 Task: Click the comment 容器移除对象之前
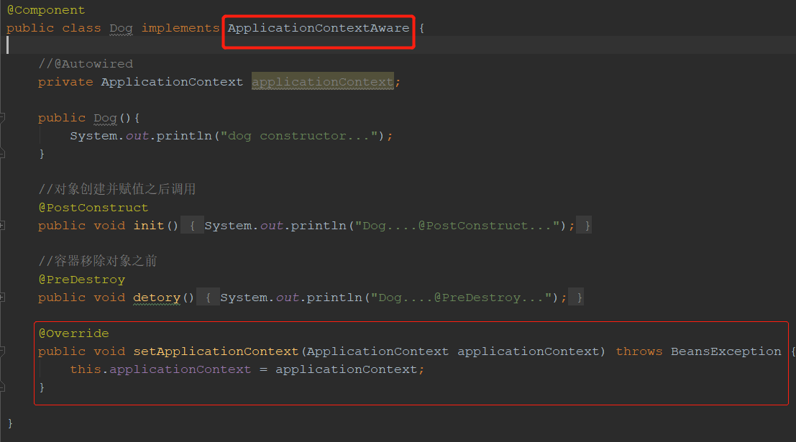tap(98, 261)
